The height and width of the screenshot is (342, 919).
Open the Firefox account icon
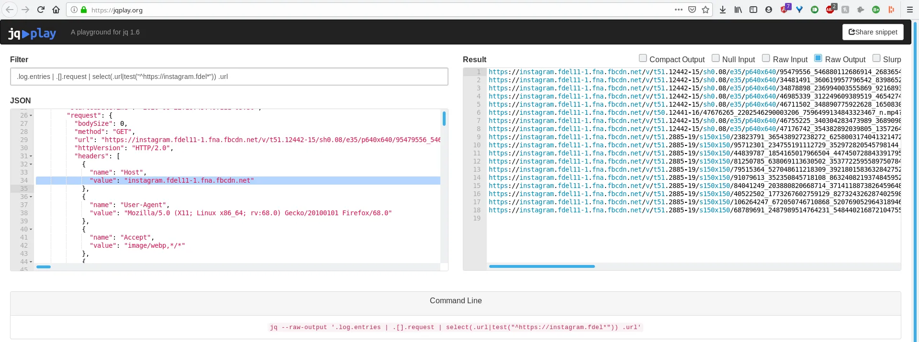point(769,10)
